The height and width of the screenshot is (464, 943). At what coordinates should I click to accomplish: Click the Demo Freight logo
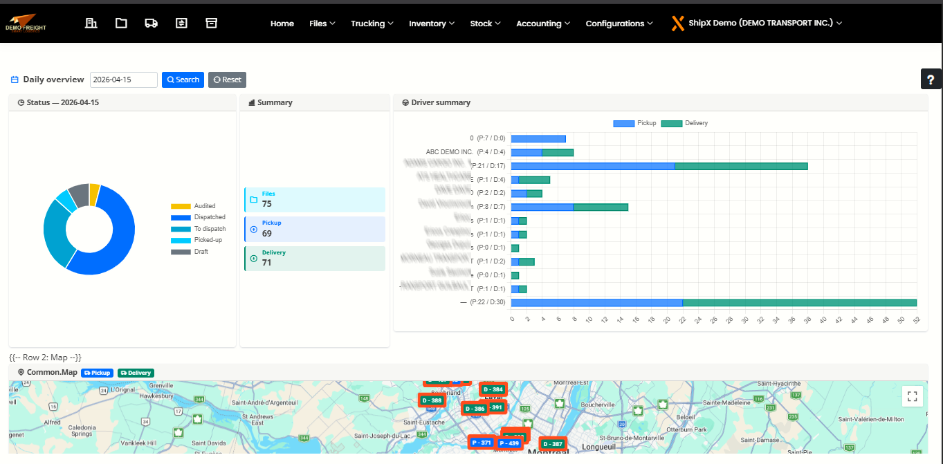[x=25, y=23]
